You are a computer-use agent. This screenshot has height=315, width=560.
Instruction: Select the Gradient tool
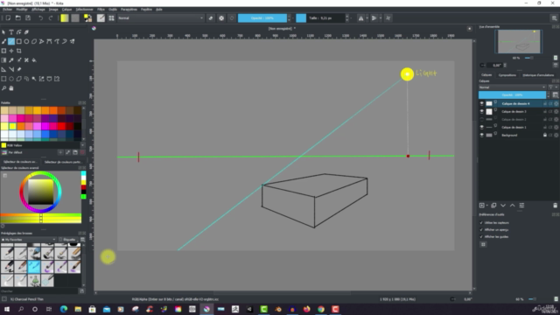[x=3, y=60]
